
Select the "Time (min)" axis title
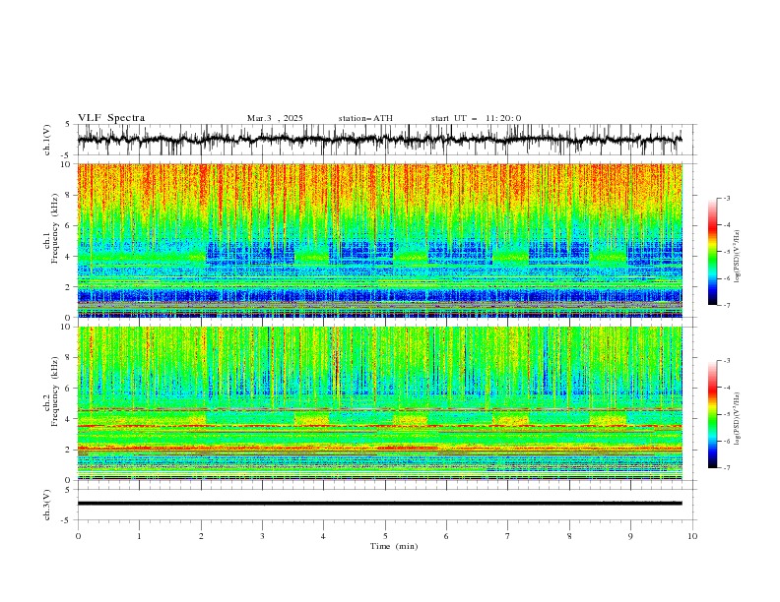click(394, 546)
